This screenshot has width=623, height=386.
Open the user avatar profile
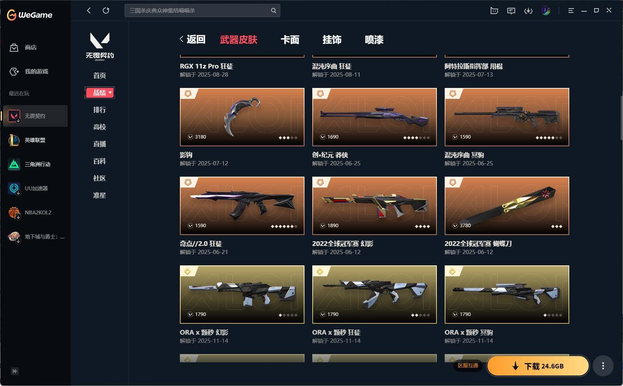[546, 11]
